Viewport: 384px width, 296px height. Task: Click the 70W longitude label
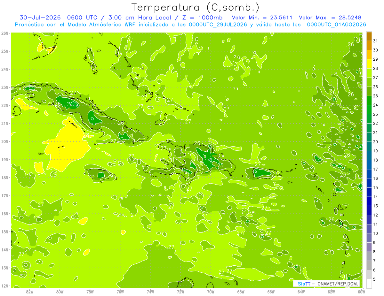[x=211, y=292]
